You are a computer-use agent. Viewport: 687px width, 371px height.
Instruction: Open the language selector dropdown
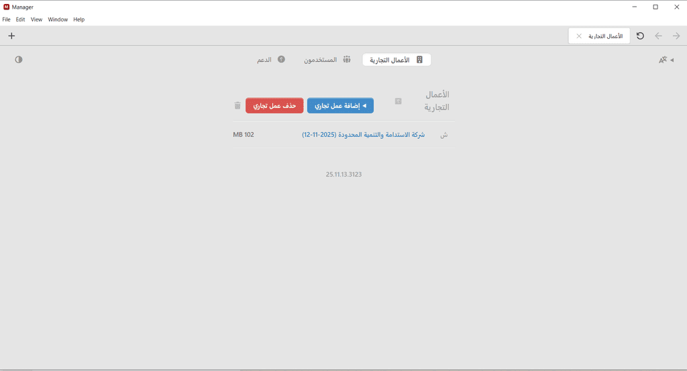coord(666,60)
